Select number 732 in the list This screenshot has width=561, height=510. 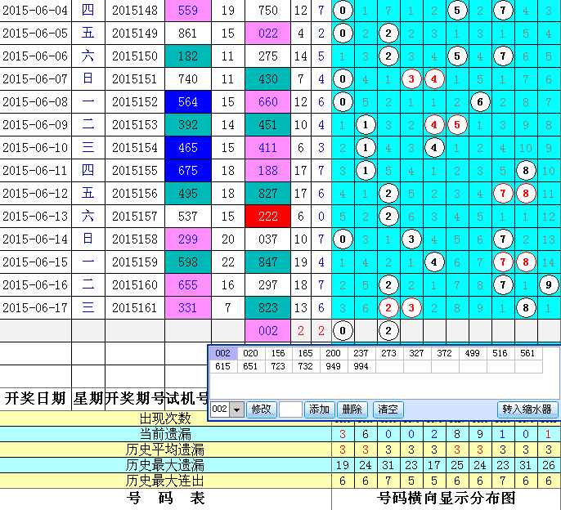pos(306,366)
